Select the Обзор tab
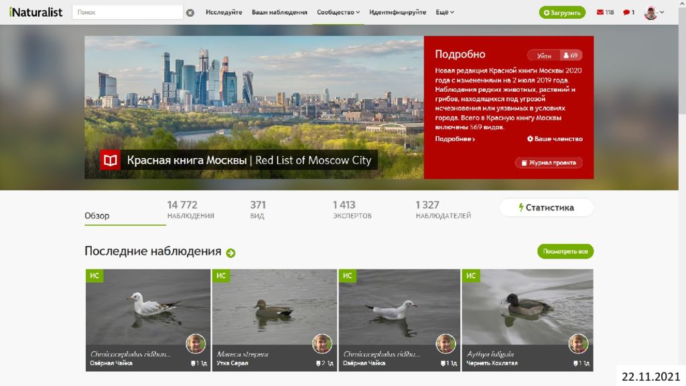Image resolution: width=686 pixels, height=386 pixels. click(x=97, y=215)
